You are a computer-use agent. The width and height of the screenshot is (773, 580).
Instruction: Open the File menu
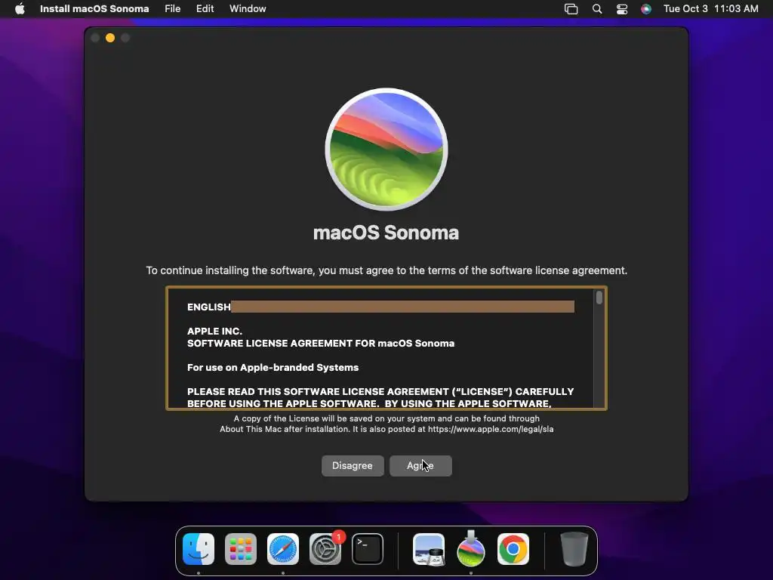click(173, 9)
